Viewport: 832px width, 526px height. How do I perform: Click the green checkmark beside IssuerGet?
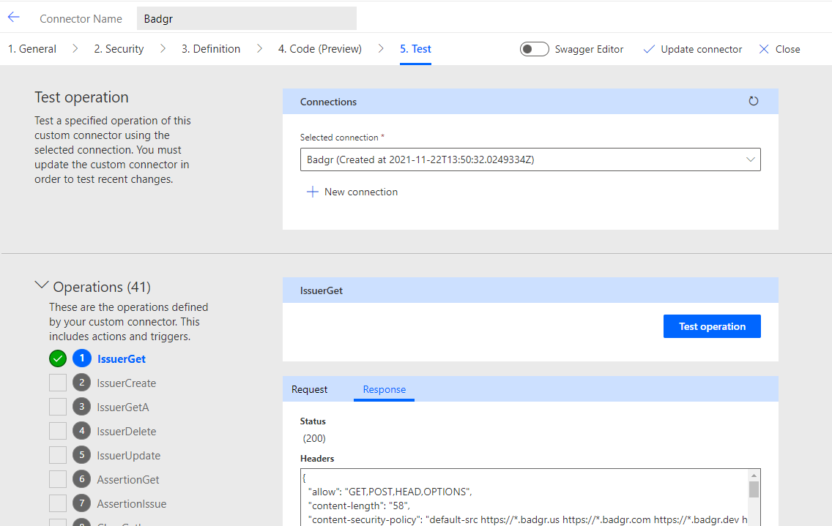click(x=58, y=359)
